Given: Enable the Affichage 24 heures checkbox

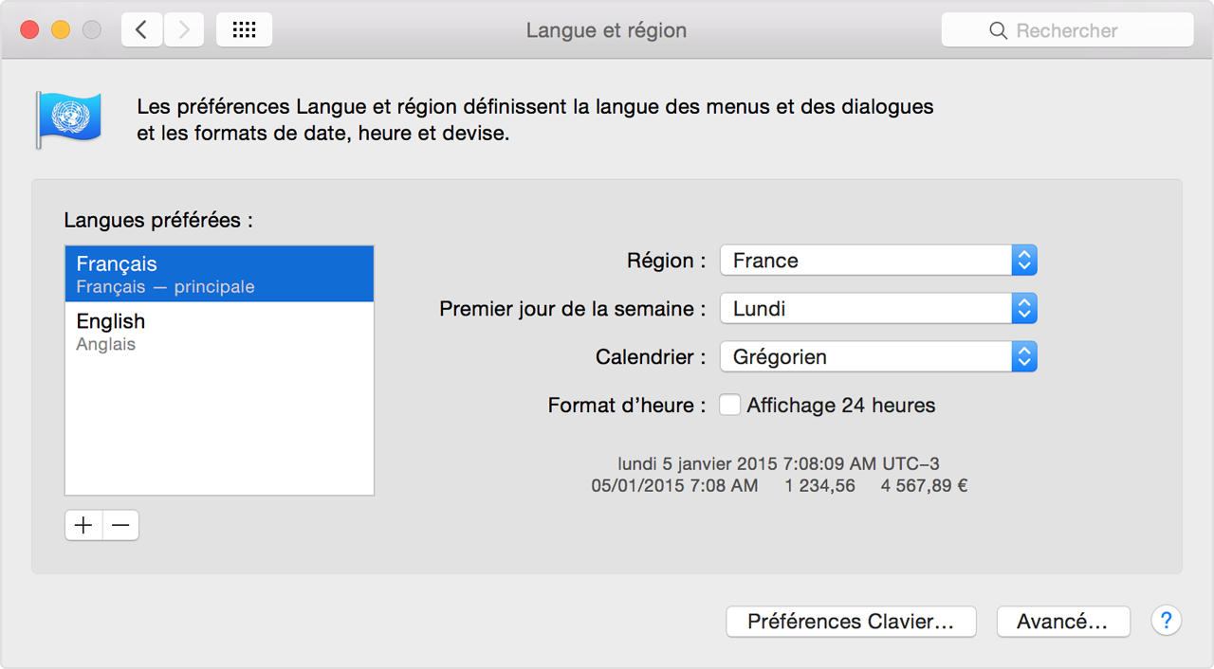Looking at the screenshot, I should pos(729,406).
